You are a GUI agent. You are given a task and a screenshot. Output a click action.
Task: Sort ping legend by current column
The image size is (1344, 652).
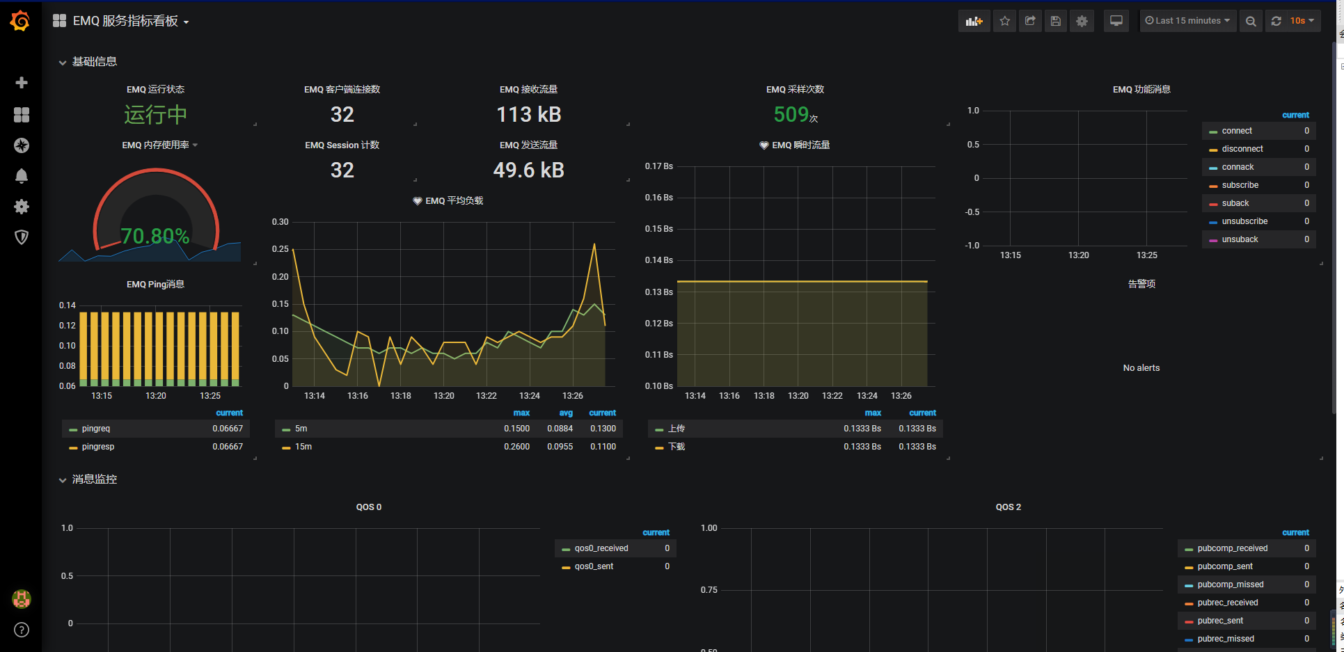coord(229,413)
